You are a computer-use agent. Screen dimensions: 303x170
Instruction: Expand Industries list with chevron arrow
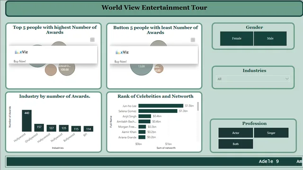pyautogui.click(x=287, y=79)
